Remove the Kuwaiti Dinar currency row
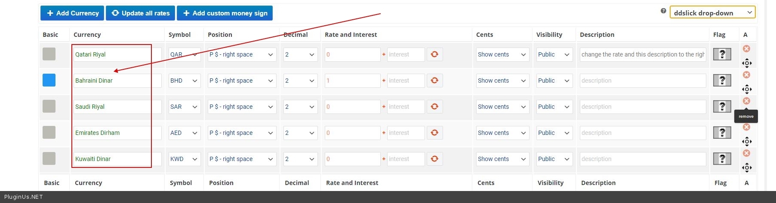The image size is (776, 203). [746, 153]
